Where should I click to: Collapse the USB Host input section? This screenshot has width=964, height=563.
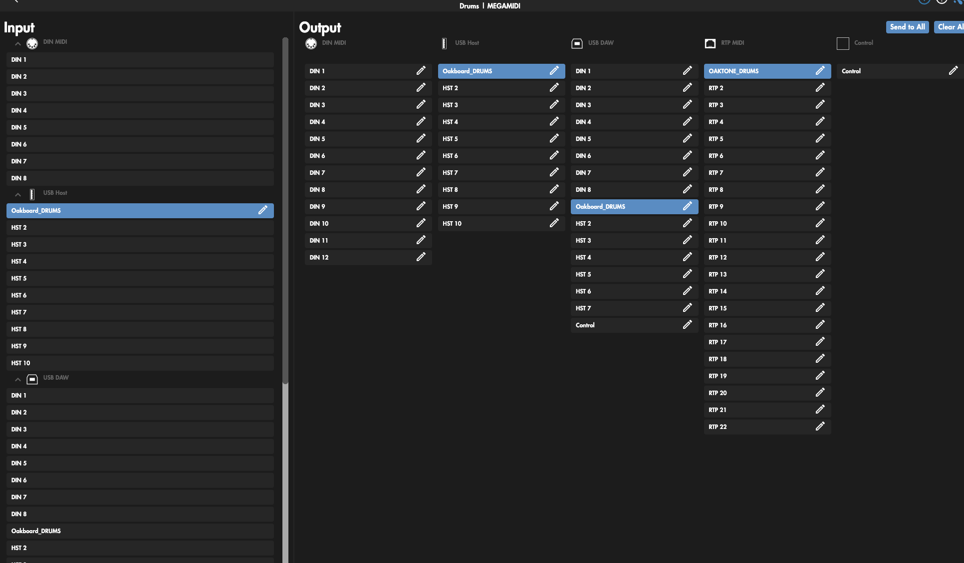18,194
